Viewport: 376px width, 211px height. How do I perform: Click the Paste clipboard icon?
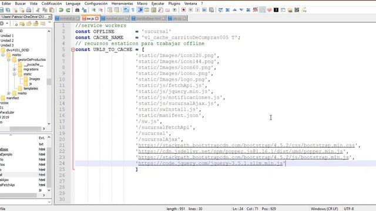[x=52, y=10]
